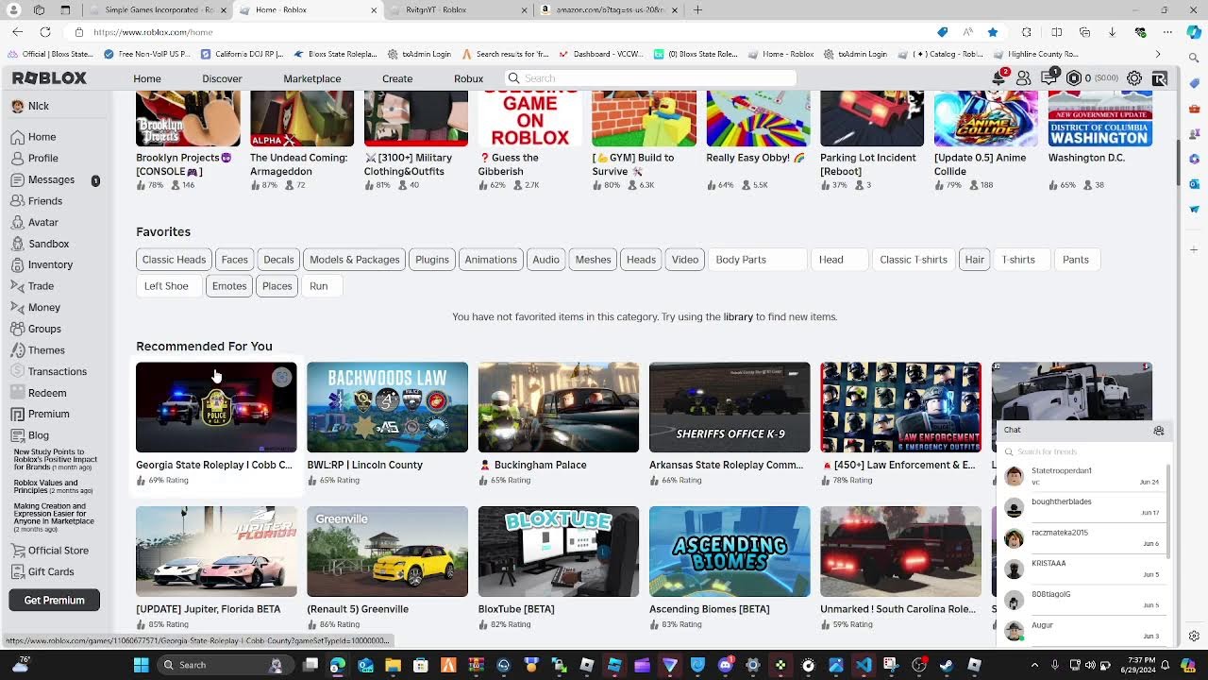This screenshot has width=1208, height=680.
Task: Open chat with raczmateka2015
Action: click(1082, 538)
